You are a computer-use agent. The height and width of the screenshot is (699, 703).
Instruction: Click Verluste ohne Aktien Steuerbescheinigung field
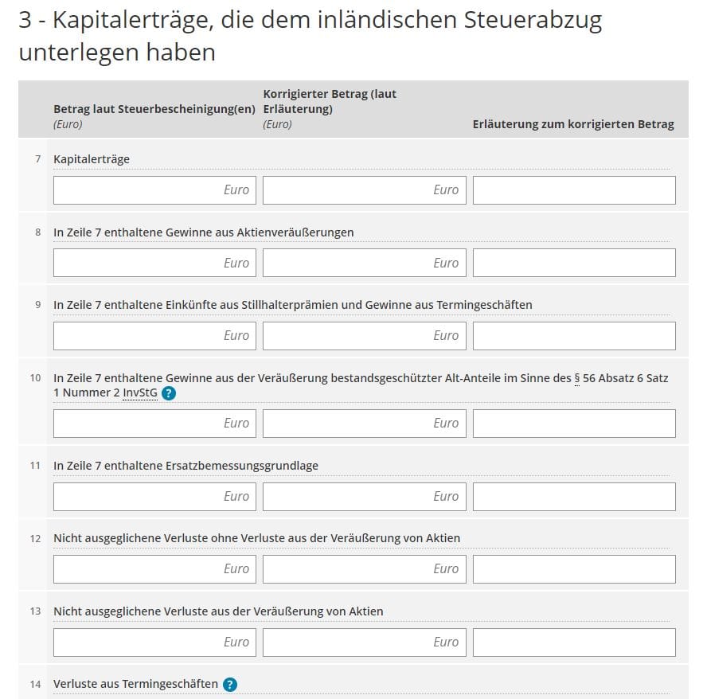point(154,568)
